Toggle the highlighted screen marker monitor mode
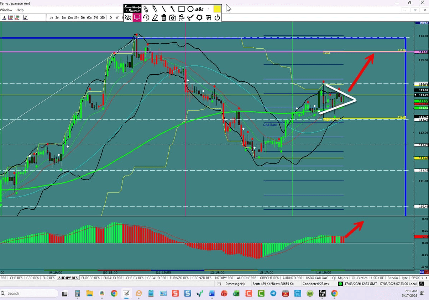Viewport: 429px width, 300px height. click(137, 17)
